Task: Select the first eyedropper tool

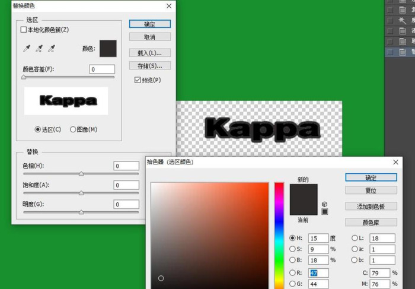Action: pyautogui.click(x=27, y=49)
